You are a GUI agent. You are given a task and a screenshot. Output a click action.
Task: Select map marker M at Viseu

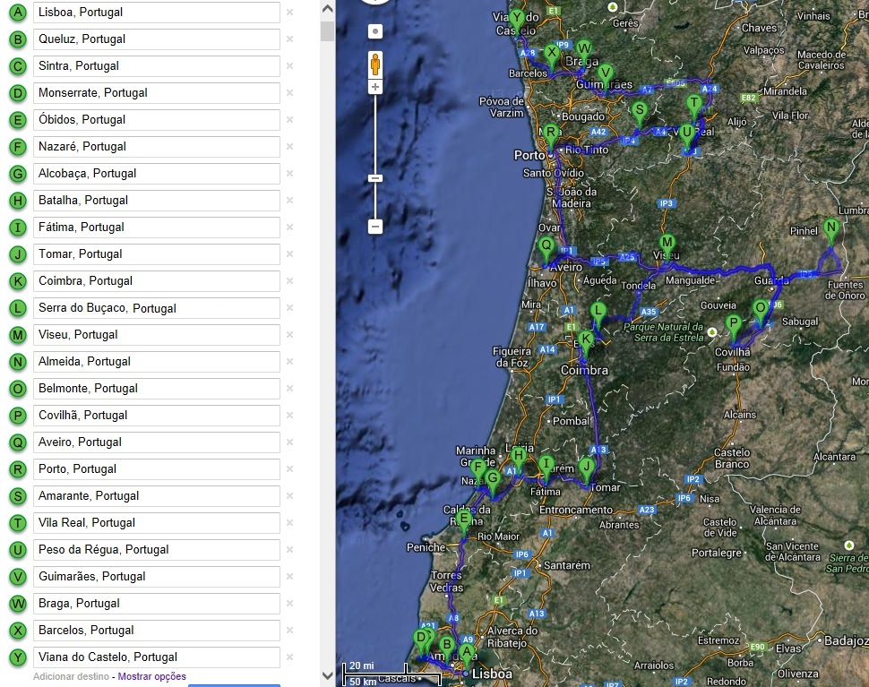[x=667, y=244]
